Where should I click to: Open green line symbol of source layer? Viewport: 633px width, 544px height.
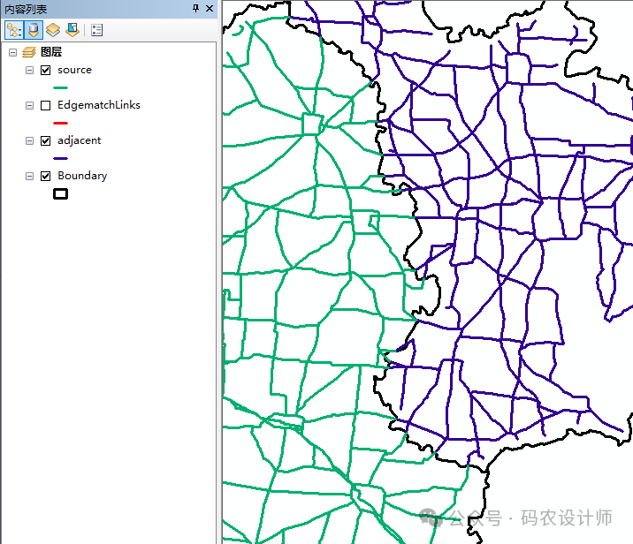(x=60, y=87)
